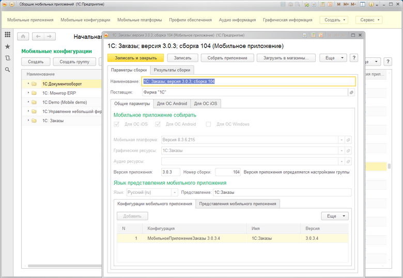403x278 pixels.
Task: Open Профили обеспечения menu section
Action: click(x=191, y=20)
